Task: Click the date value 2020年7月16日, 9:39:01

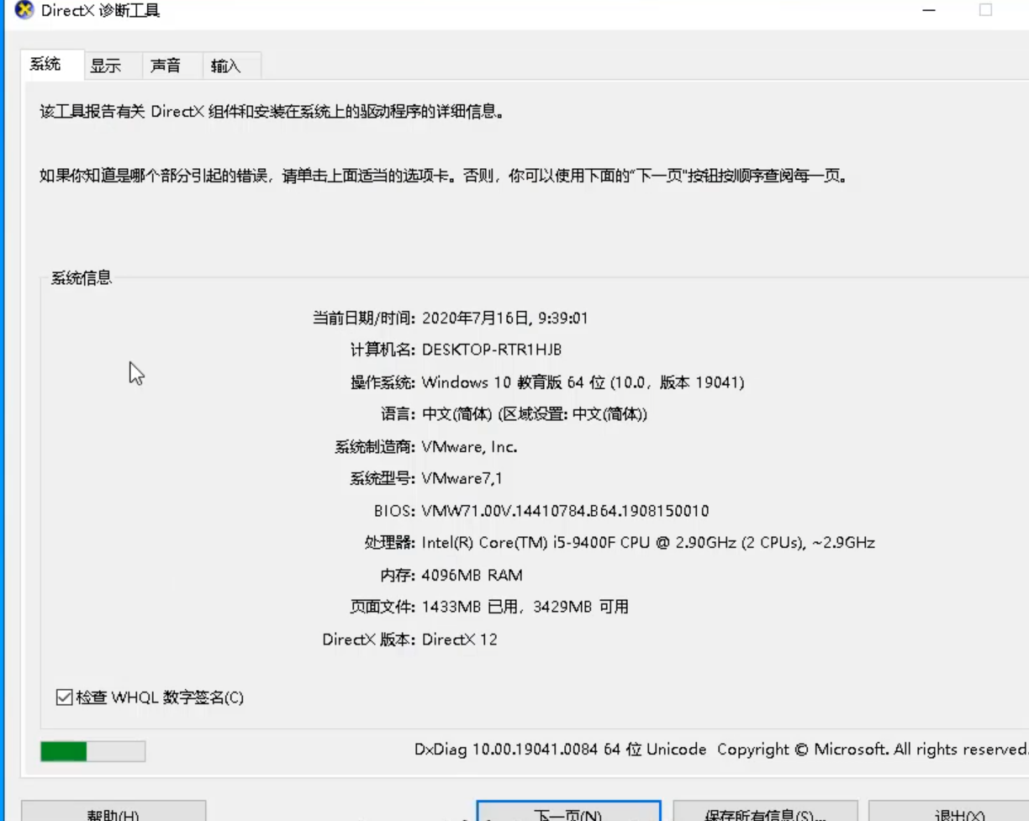Action: [504, 318]
